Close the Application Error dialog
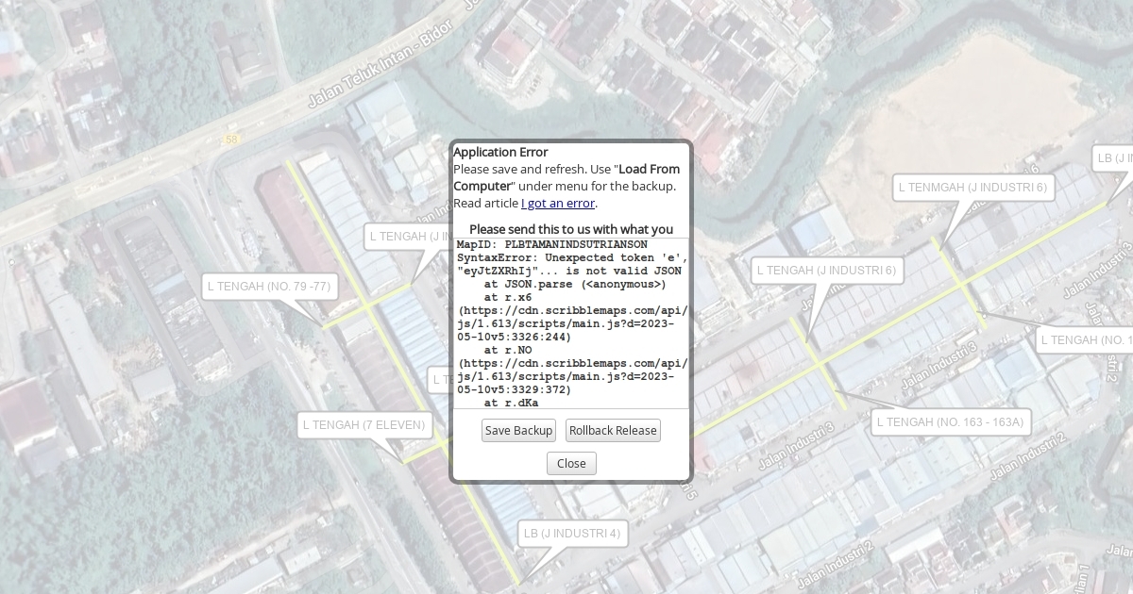1133x594 pixels. pos(571,463)
